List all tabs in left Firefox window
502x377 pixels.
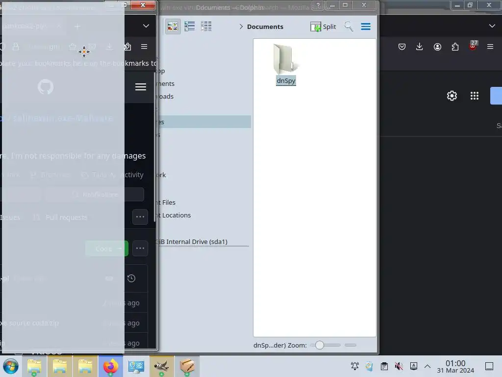pos(146,26)
